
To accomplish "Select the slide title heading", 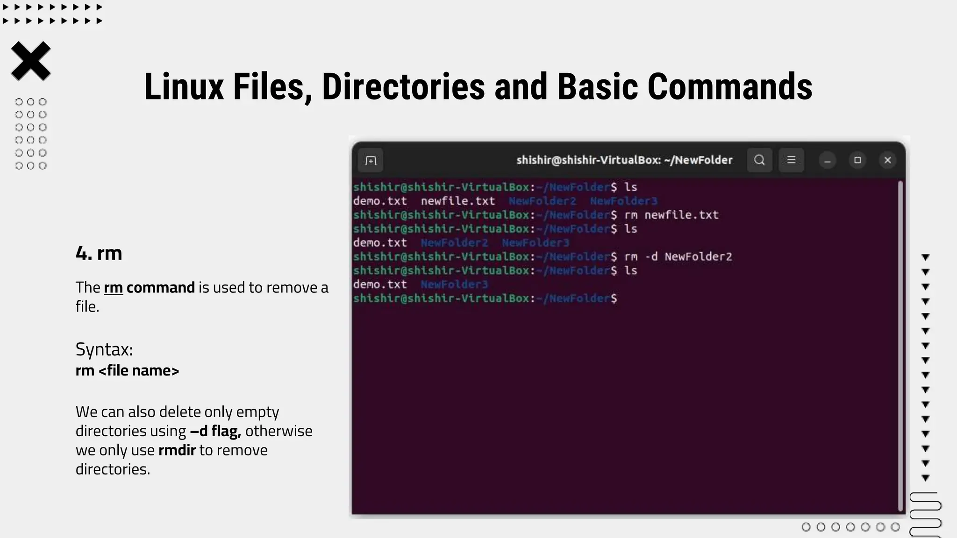I will click(x=478, y=87).
